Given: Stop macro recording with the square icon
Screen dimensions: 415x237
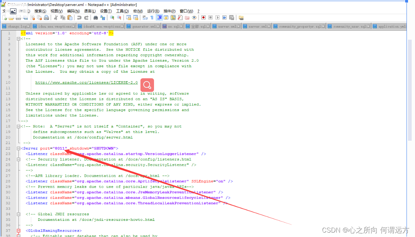Looking at the screenshot, I should 210,18.
